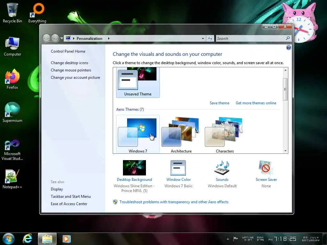The width and height of the screenshot is (327, 245).
Task: Click the Help question mark icon
Action: point(288,48)
